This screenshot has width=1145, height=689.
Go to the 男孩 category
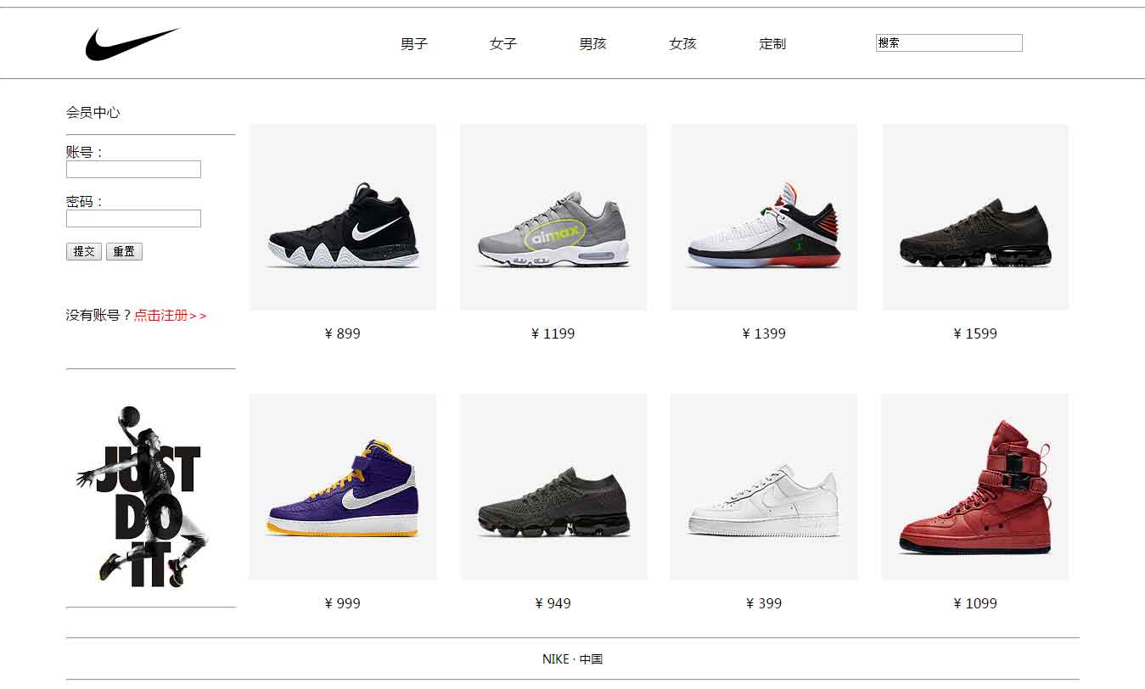click(x=593, y=44)
